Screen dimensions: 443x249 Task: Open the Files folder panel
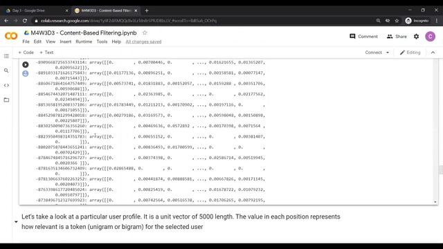pyautogui.click(x=6, y=100)
